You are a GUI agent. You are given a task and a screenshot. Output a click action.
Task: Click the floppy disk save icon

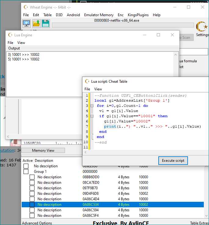46,24
